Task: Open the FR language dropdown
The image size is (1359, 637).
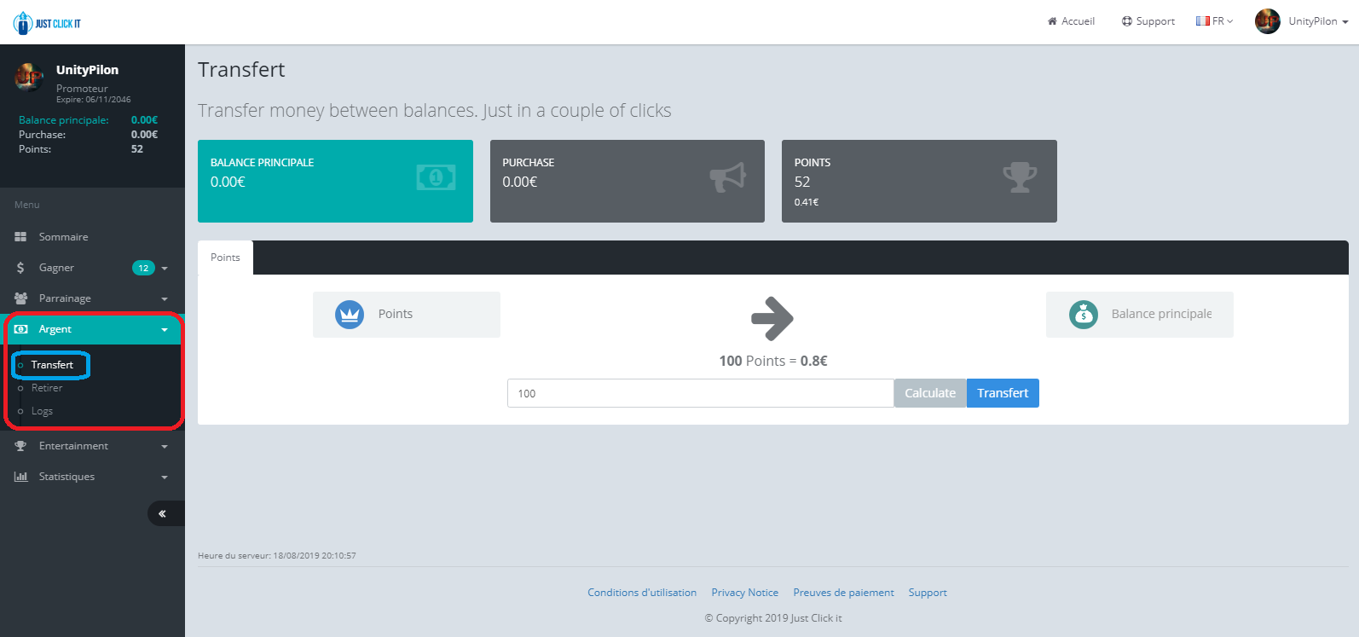Action: pos(1214,21)
